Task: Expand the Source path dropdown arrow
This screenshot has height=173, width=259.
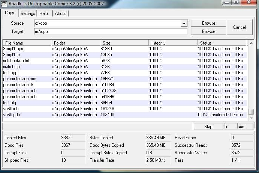Action: tap(184, 23)
